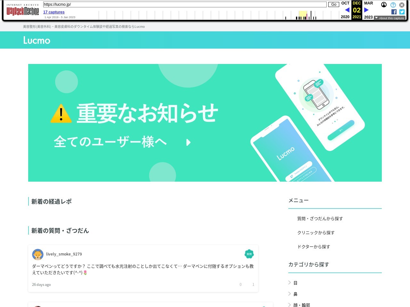The image size is (410, 307).
Task: Click the 新着の経過レポ heading
Action: pyautogui.click(x=52, y=201)
